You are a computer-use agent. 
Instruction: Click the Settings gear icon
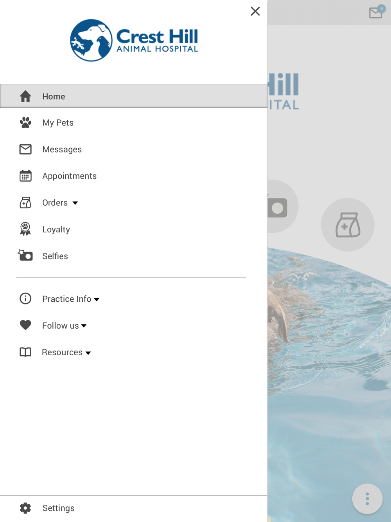[25, 508]
